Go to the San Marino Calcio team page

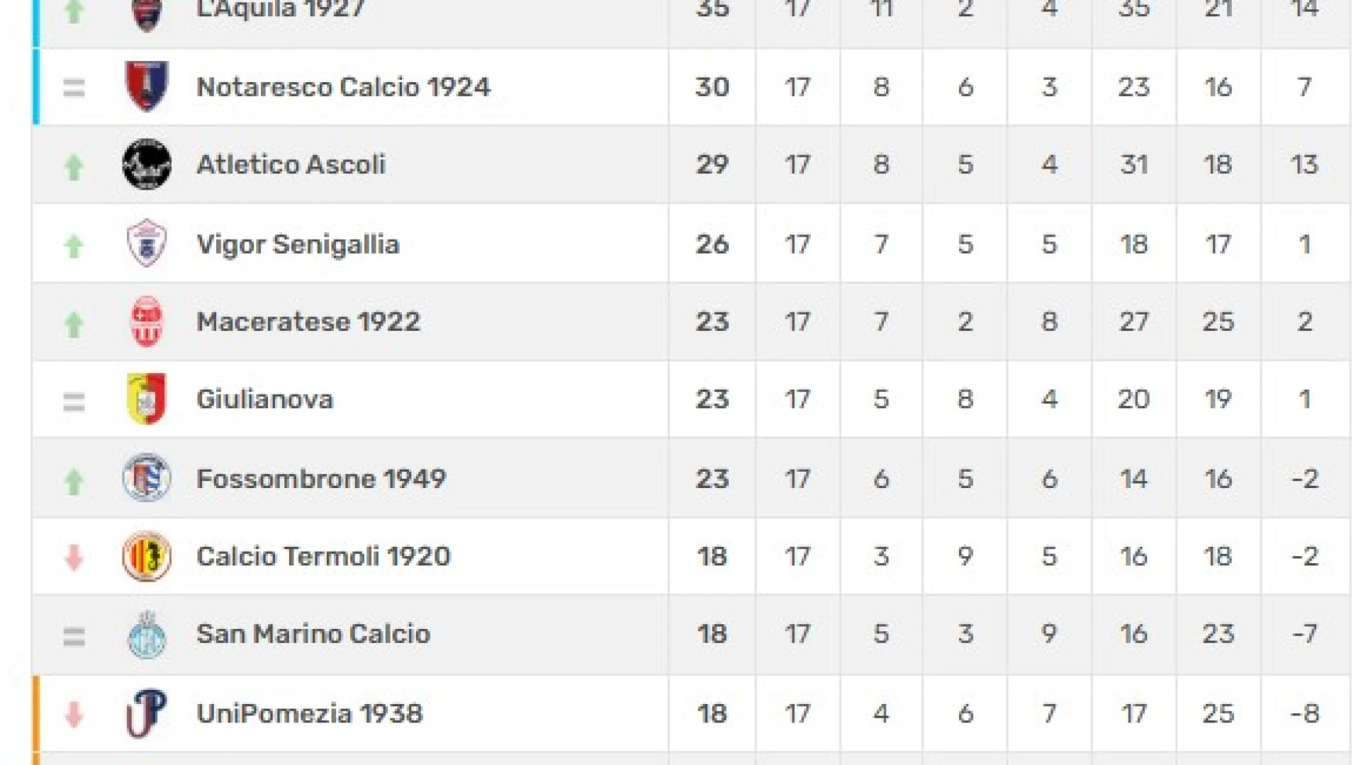[313, 634]
